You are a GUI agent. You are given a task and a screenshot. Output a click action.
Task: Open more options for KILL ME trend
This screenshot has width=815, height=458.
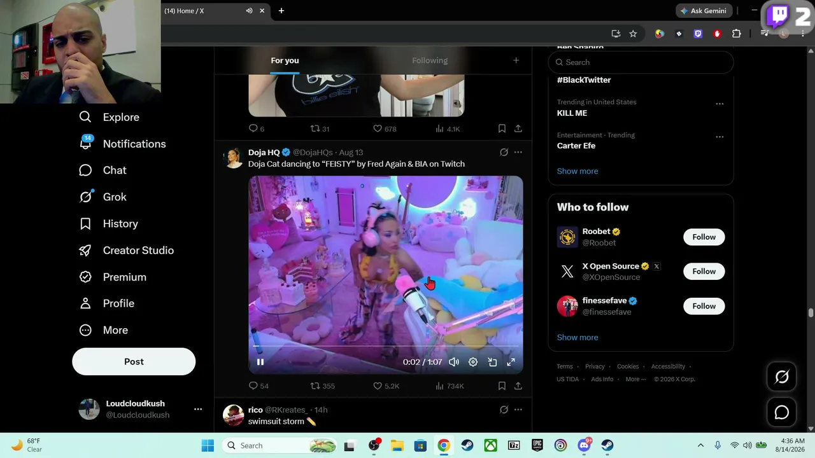719,104
